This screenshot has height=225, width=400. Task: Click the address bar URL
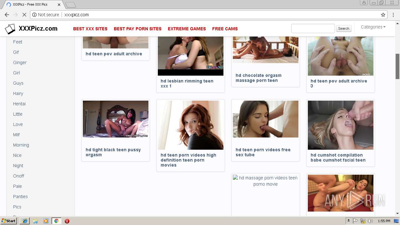point(77,15)
